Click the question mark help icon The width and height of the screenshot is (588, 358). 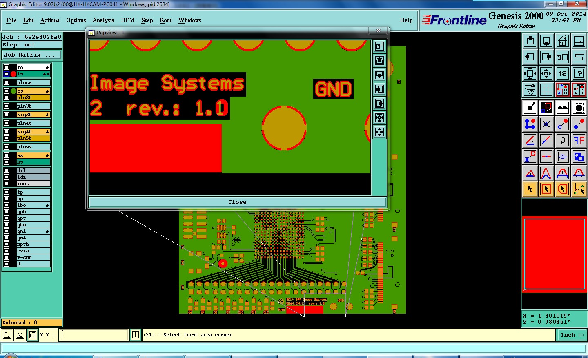[579, 73]
